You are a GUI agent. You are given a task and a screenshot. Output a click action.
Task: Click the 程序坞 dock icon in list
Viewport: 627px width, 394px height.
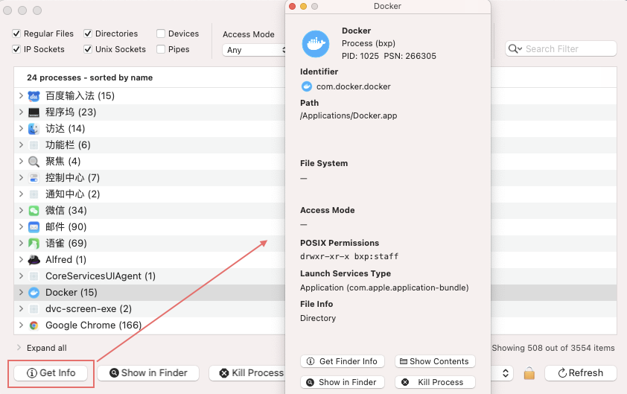34,112
